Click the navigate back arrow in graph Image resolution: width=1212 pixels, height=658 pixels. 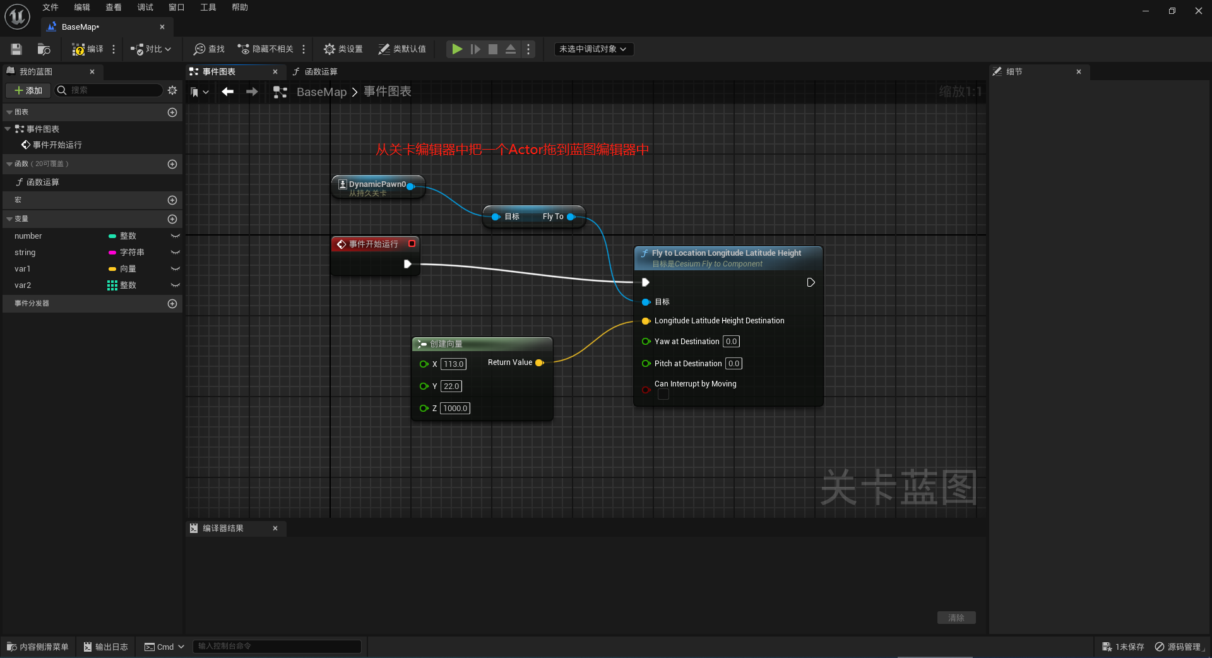pyautogui.click(x=228, y=92)
